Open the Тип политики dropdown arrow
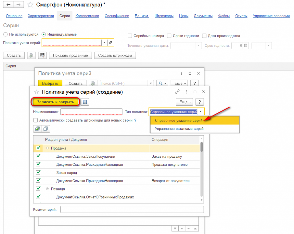This screenshot has width=294, height=234. (201, 112)
